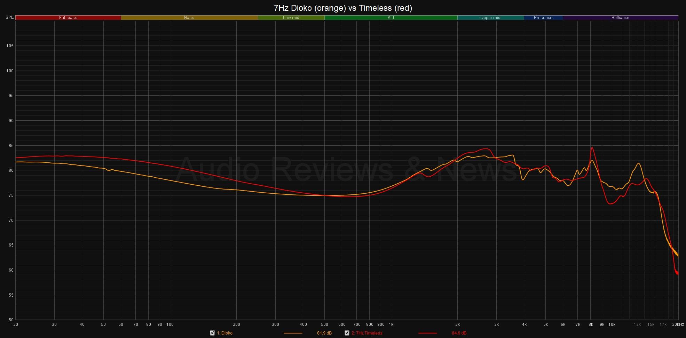Uncheck the 7Hz Timeless trace checkbox
Viewport: 686px width, 338px height.
click(347, 333)
